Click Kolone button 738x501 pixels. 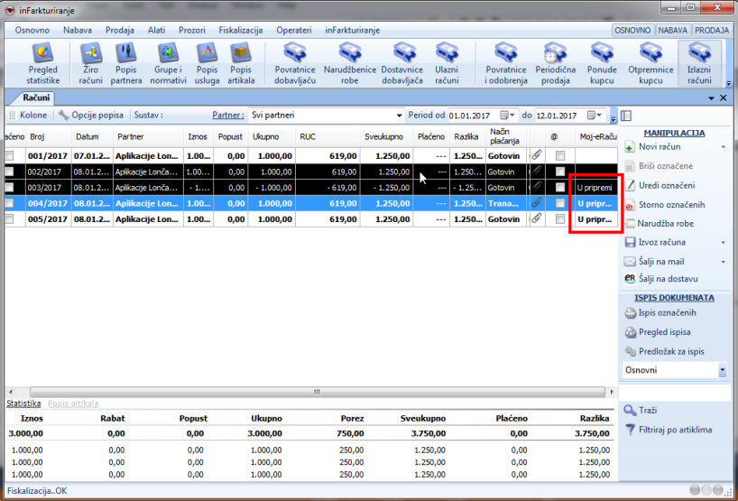tap(28, 115)
